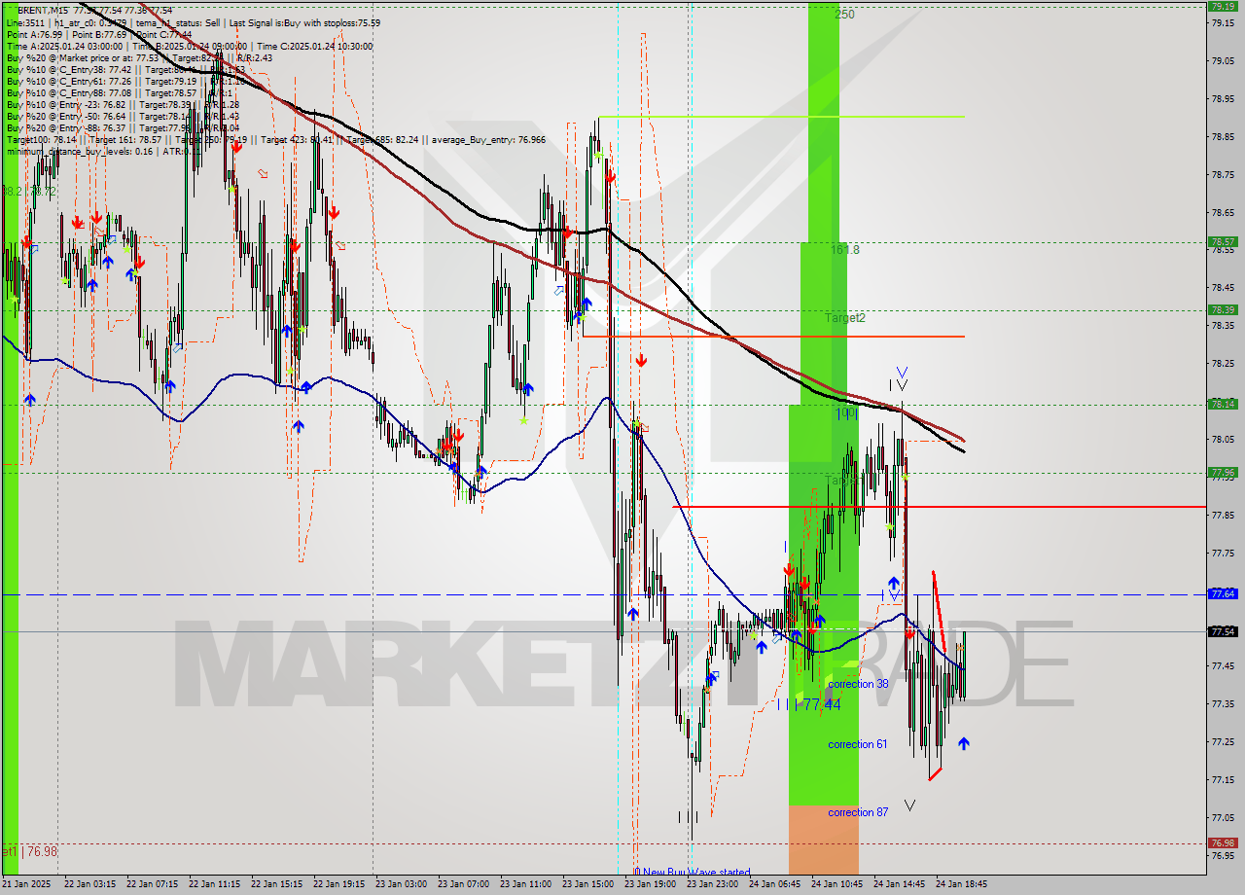Click the 78.95 price axis label
Screen dimensions: 1245x895
(x=1223, y=98)
